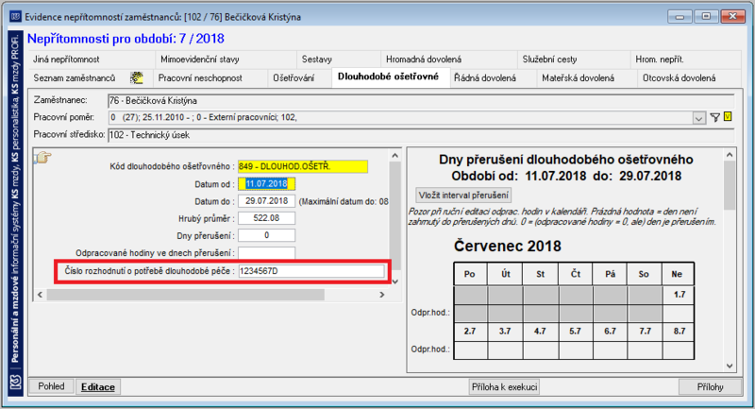Select calendar day 2.7

point(470,332)
